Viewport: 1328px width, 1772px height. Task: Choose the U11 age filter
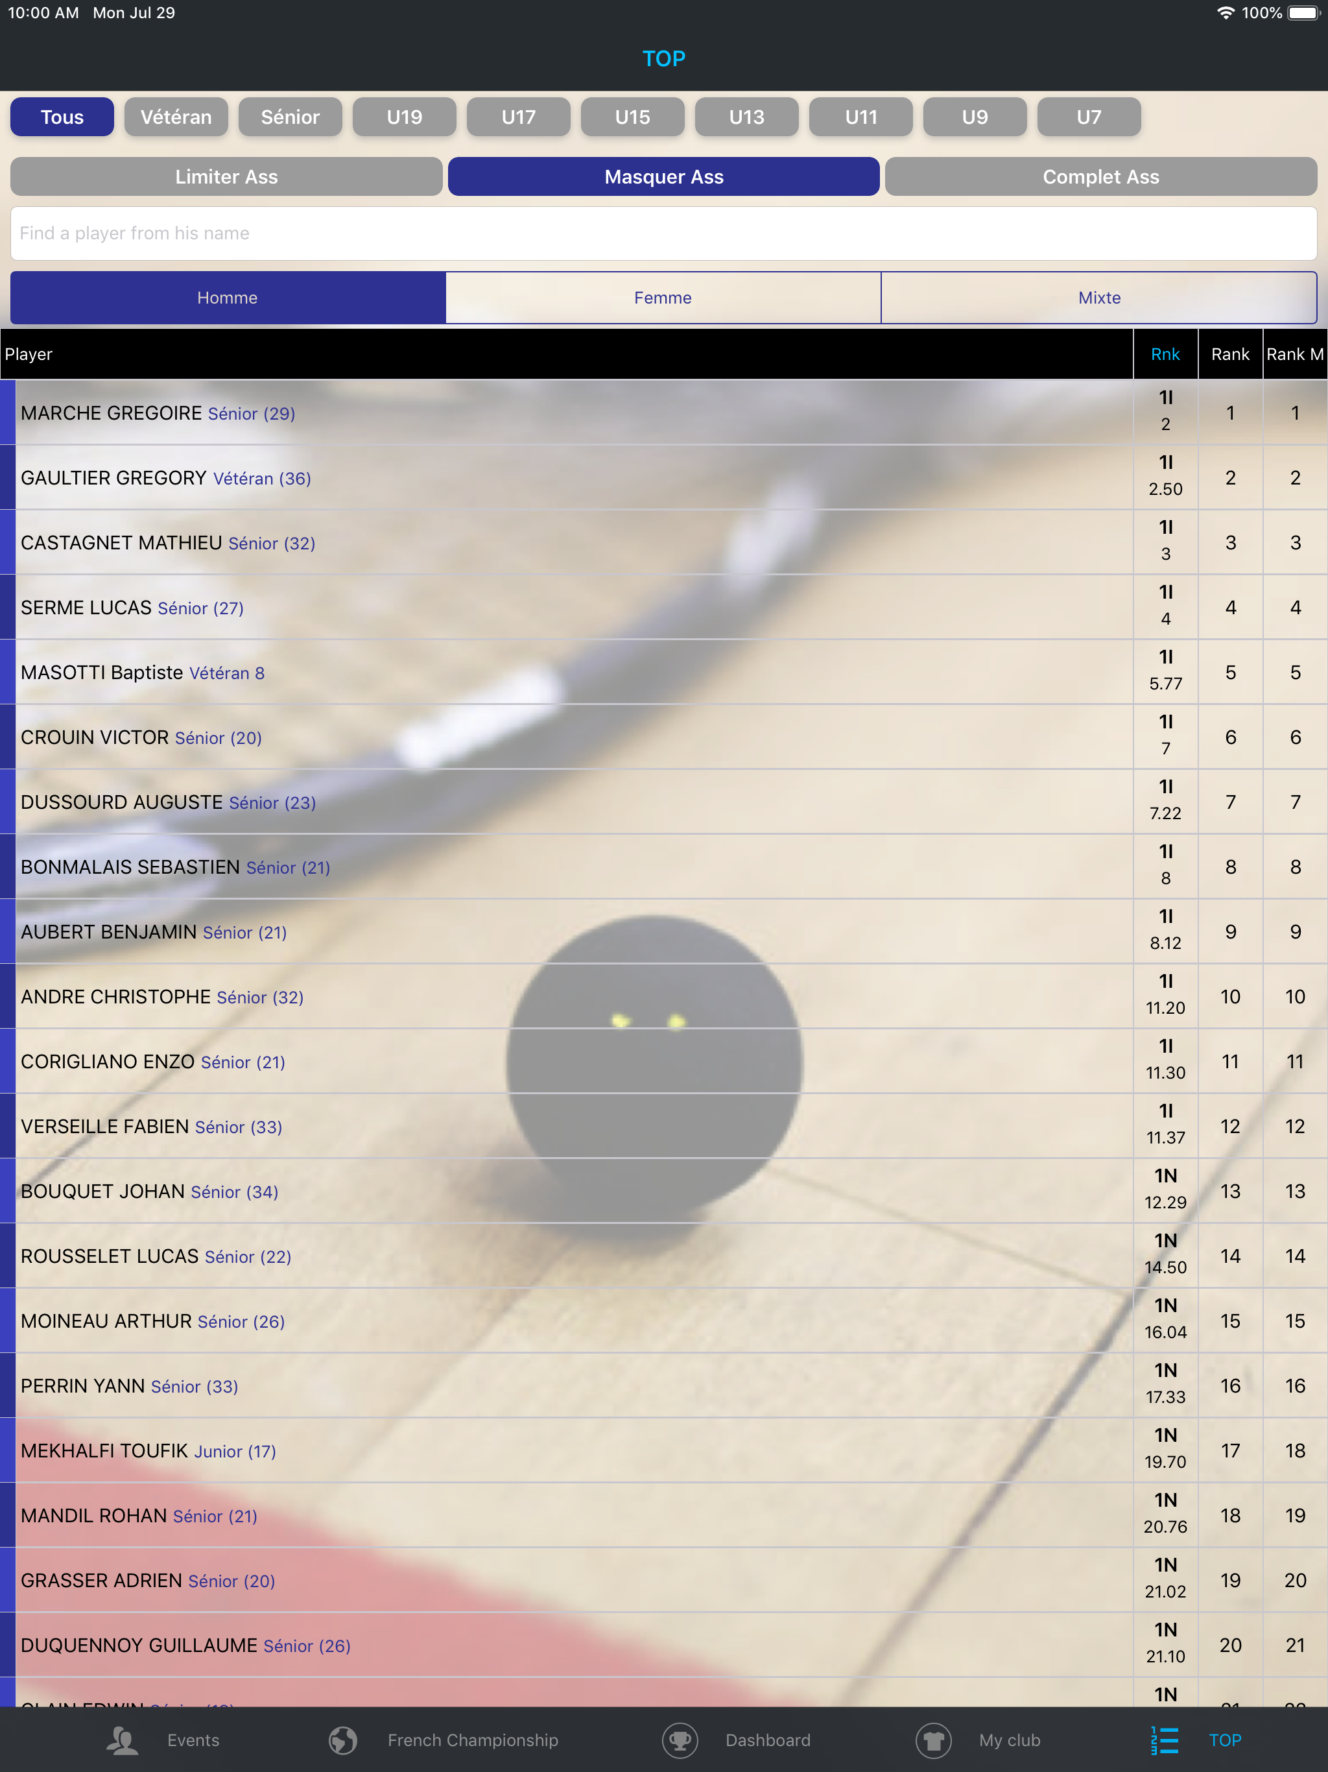pyautogui.click(x=861, y=117)
